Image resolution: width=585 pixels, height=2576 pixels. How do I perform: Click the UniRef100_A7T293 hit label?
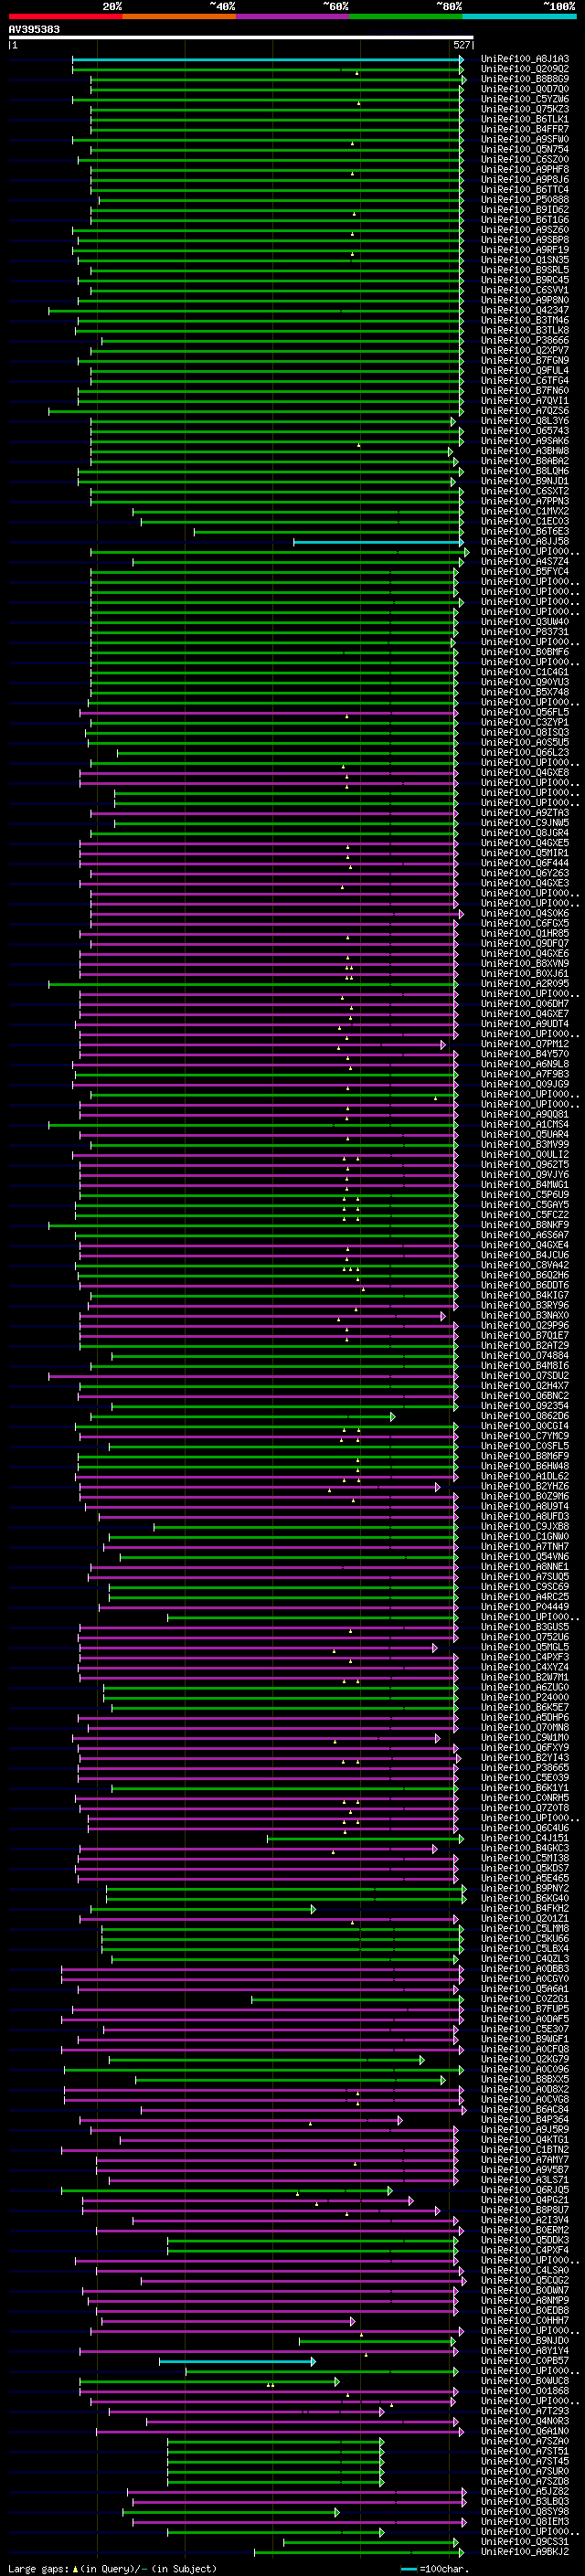[x=525, y=2411]
